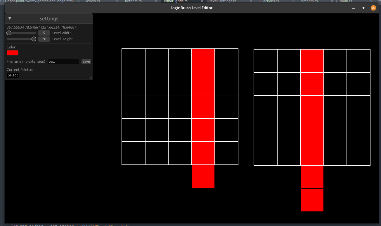Collapse the Settings panel triangle
381x226 pixels.
[x=10, y=18]
